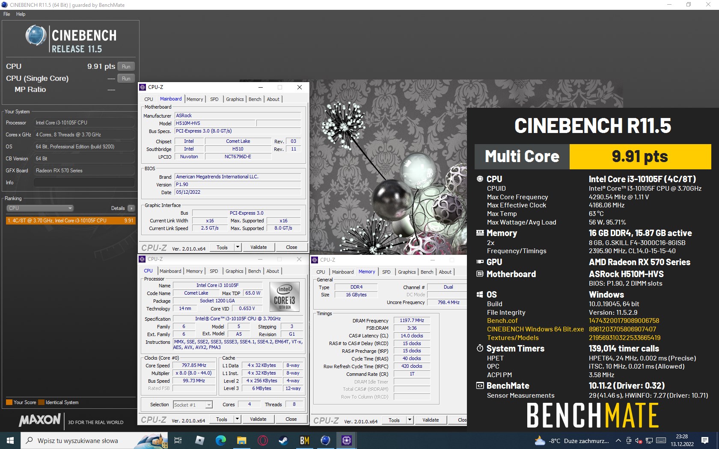Switch to Mainboard tab in Memory CPU-Z window
Viewport: 719px width, 449px height.
coord(343,272)
